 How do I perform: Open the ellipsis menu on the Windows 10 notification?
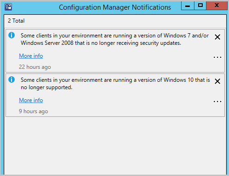click(x=217, y=102)
